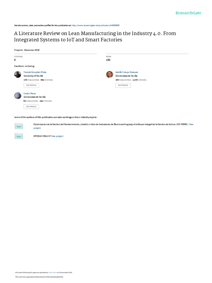Click Vicente's 178 publications stat
The width and height of the screenshot is (212, 283).
[31, 80]
